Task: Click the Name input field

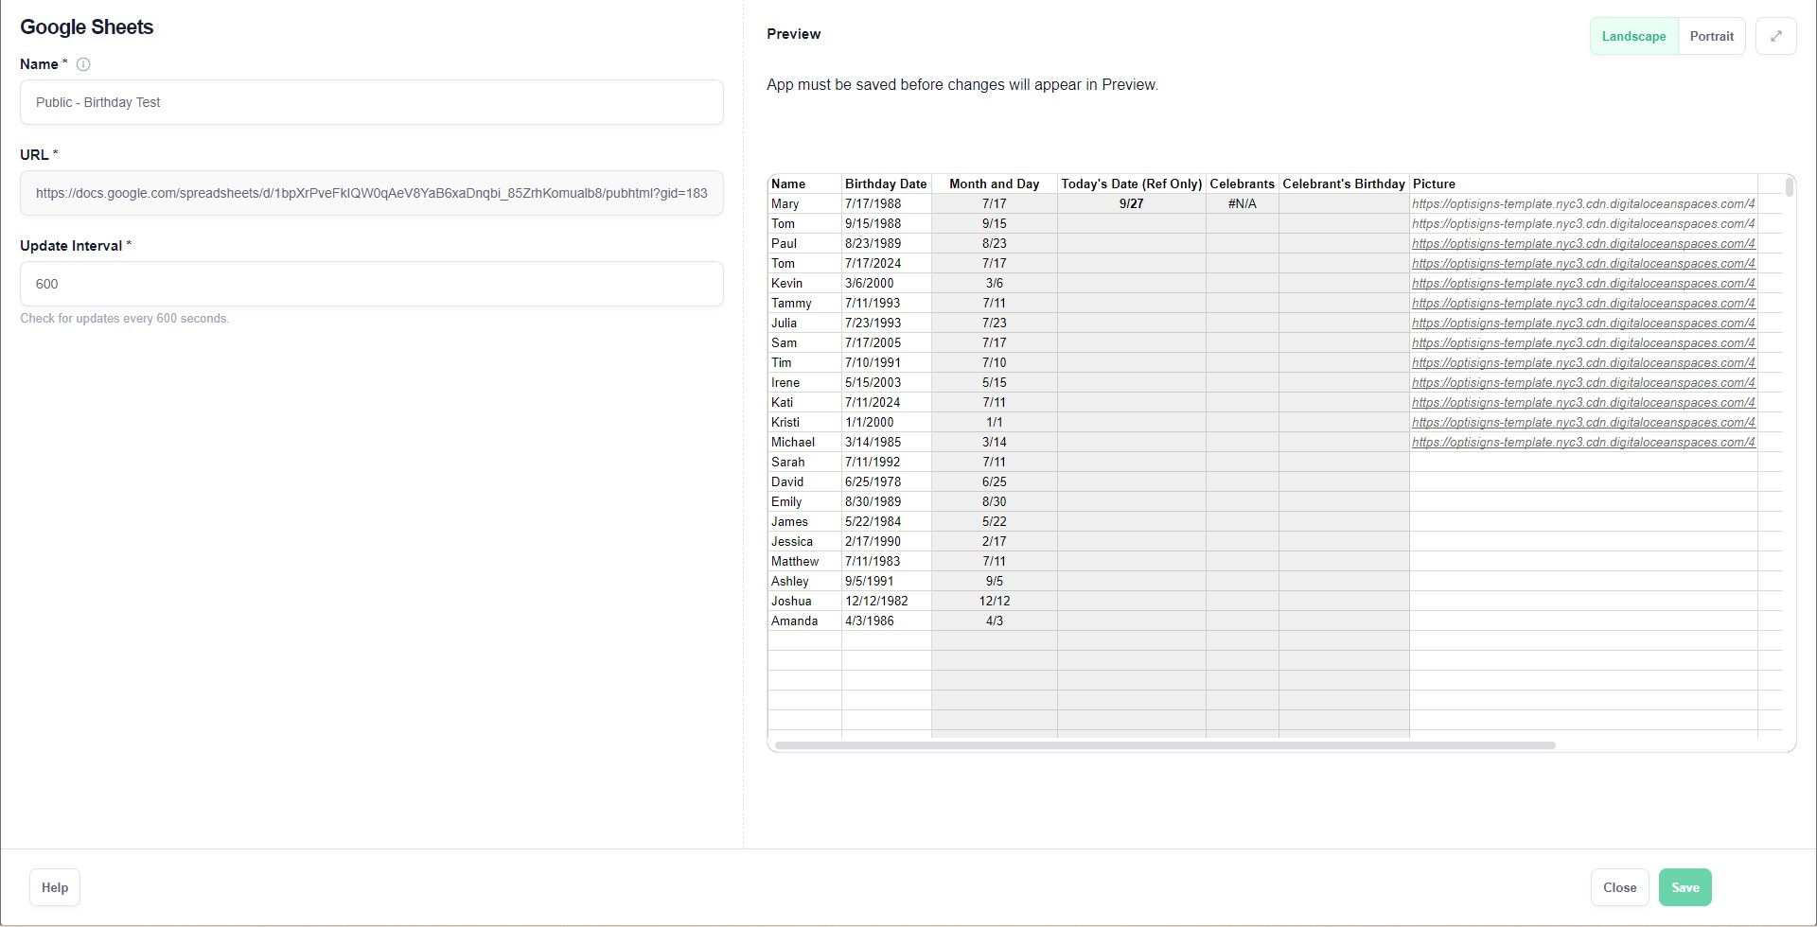Action: coord(371,102)
